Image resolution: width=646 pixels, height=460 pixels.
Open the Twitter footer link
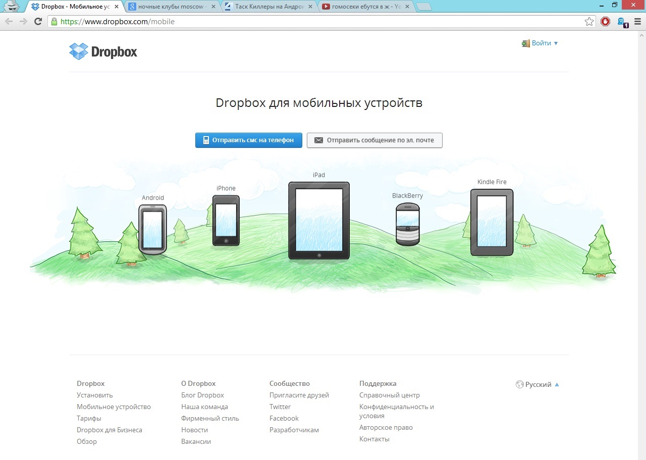click(280, 407)
